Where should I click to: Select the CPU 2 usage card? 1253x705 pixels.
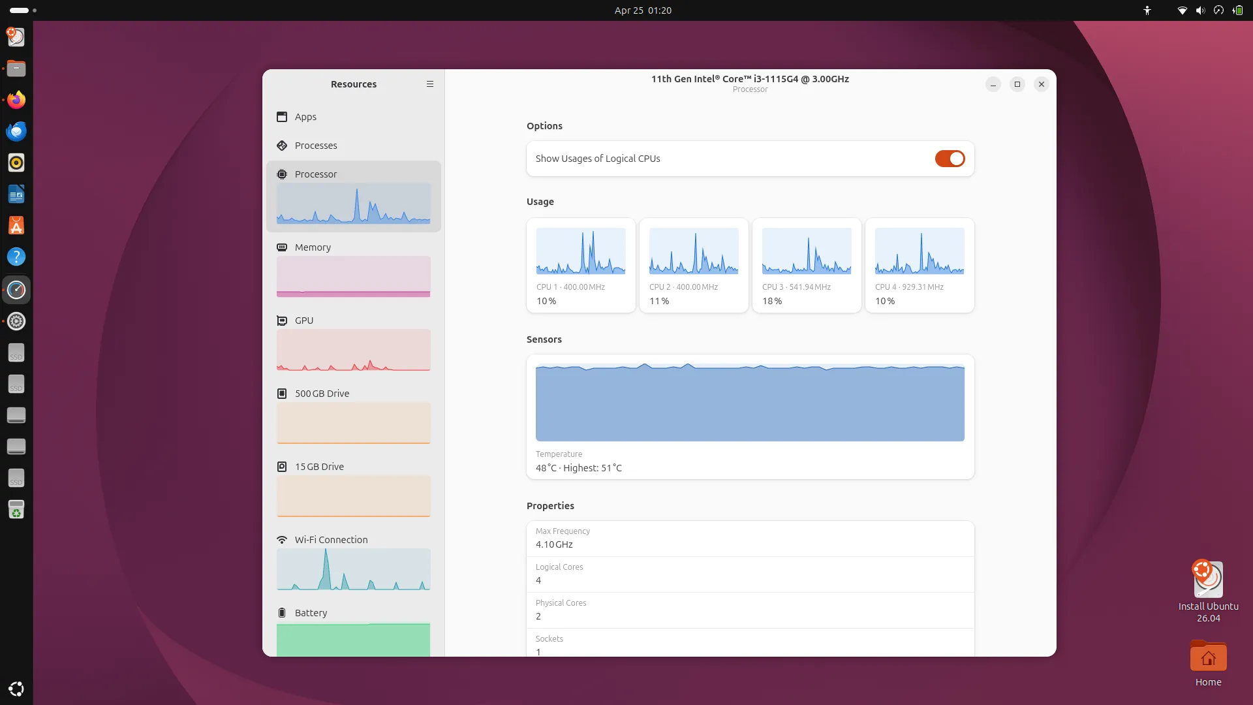pos(693,266)
